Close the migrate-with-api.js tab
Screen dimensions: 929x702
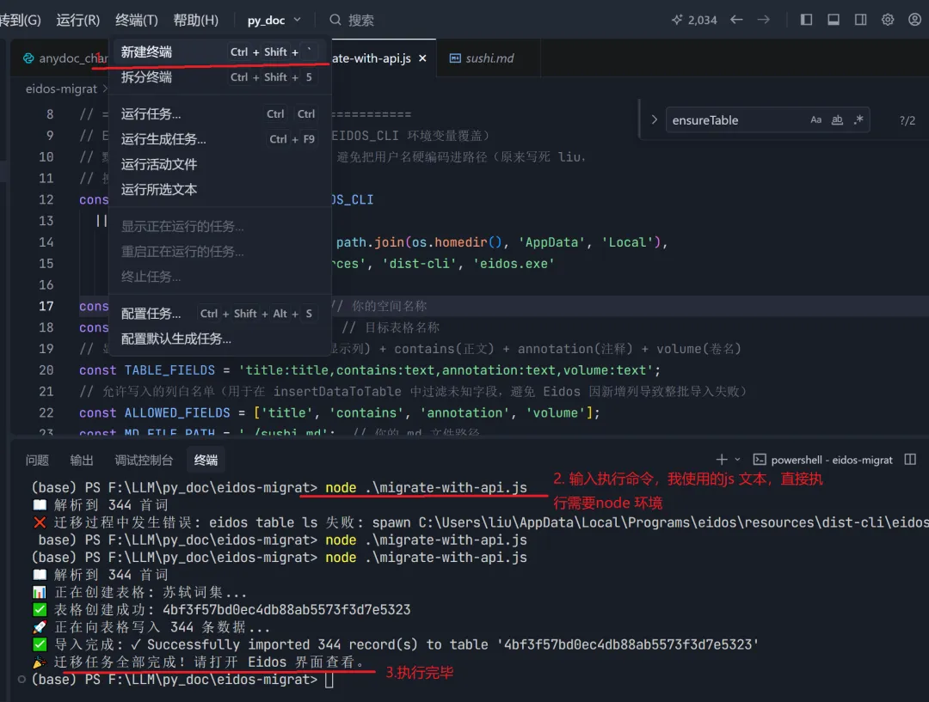(422, 58)
